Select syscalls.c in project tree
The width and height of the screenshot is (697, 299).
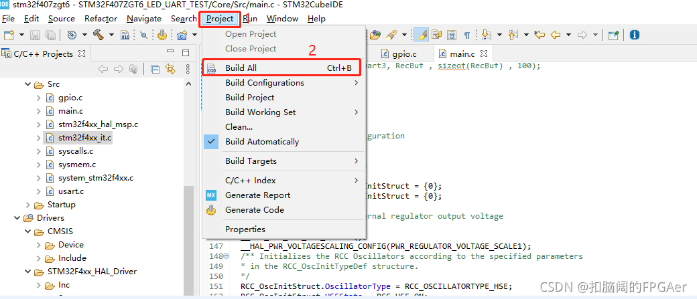point(76,151)
